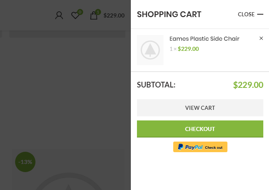The height and width of the screenshot is (190, 269).
Task: Click the item quantity and price line
Action: tap(184, 49)
